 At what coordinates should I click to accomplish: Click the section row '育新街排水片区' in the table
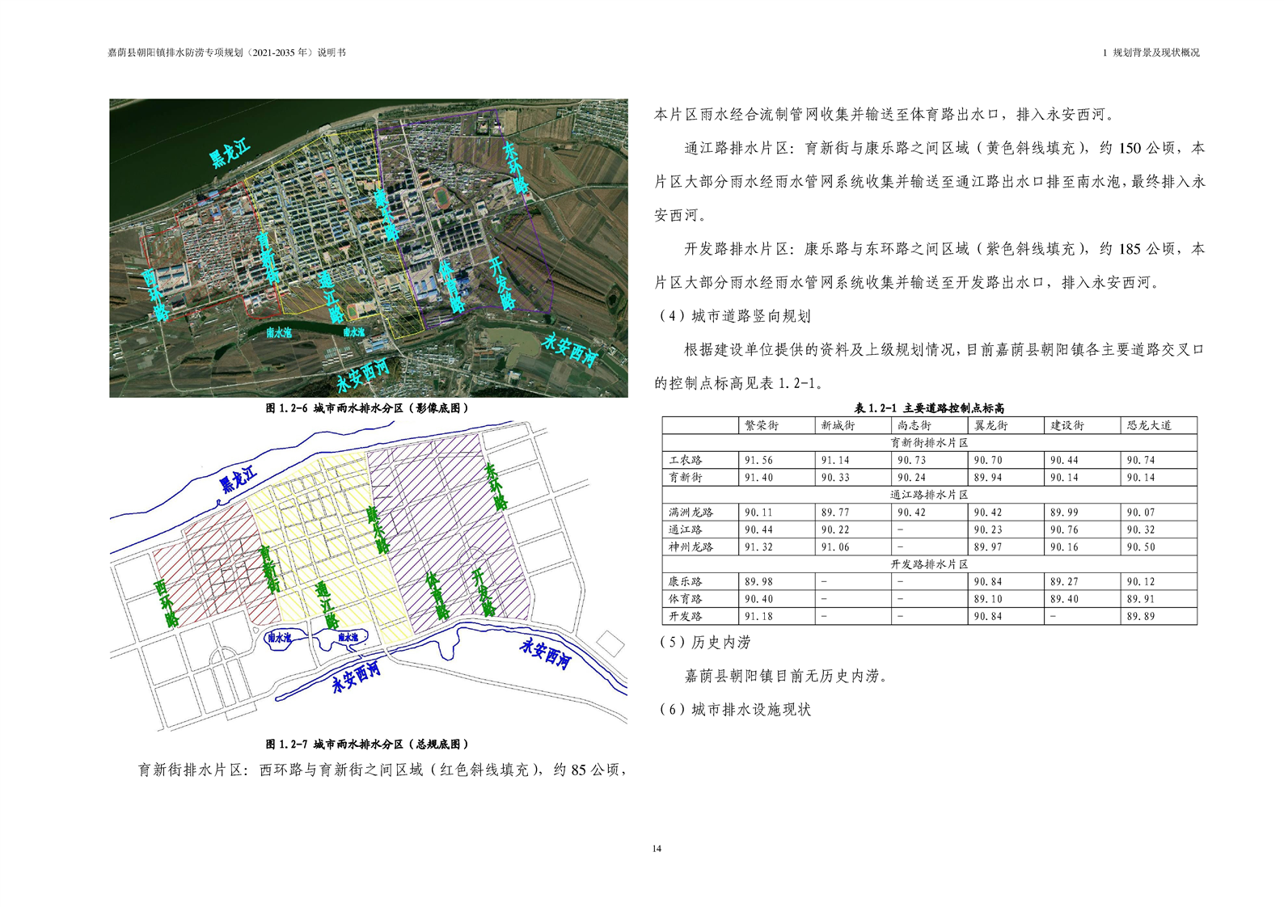(929, 443)
